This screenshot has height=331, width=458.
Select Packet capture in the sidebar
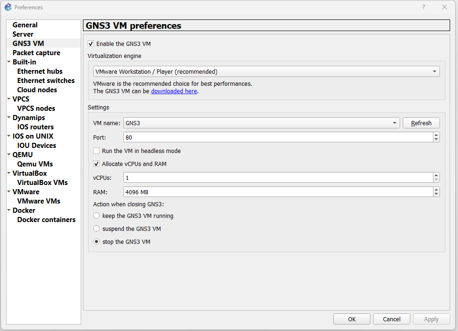coord(36,52)
